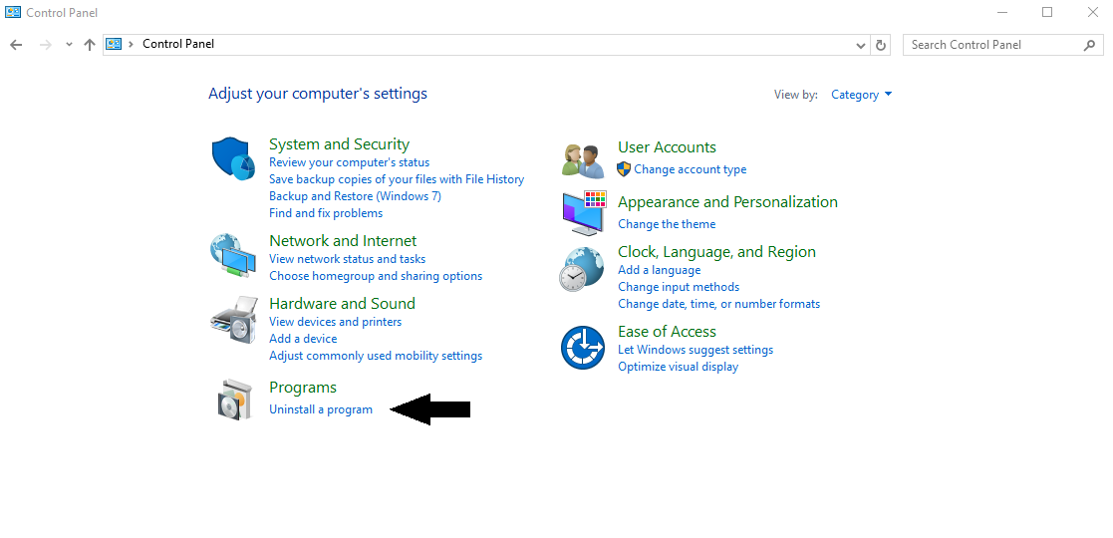
Task: Click the Hardware and Sound printer icon
Action: [234, 320]
